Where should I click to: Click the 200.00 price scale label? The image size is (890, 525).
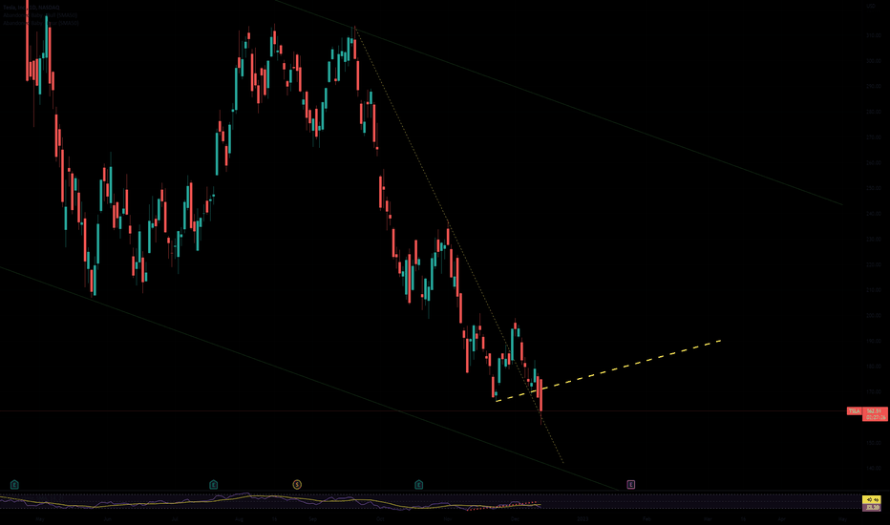point(874,315)
